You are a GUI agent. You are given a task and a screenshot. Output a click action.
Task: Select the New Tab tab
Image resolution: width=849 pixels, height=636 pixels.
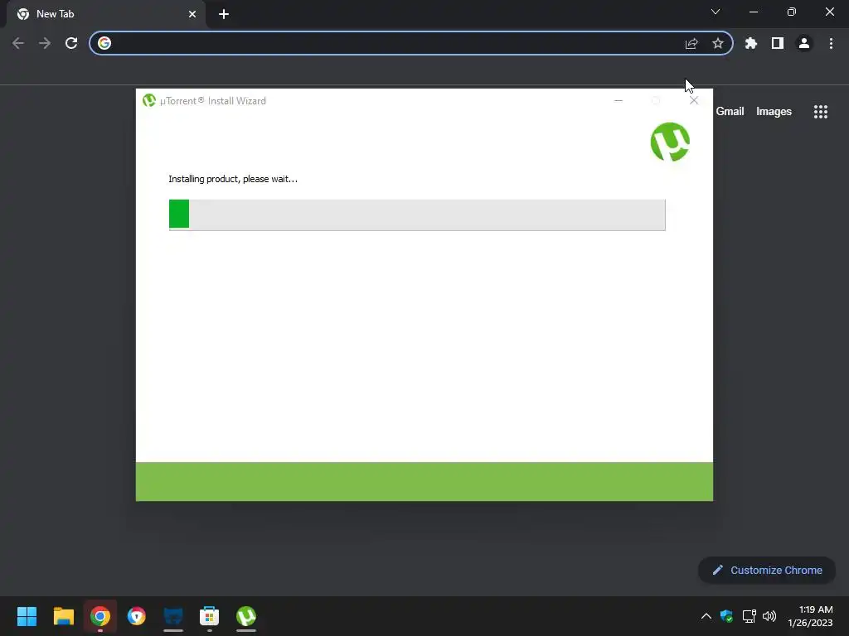(x=106, y=14)
